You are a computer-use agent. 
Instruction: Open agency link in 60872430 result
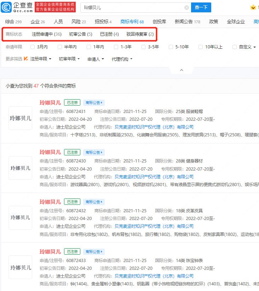[x=154, y=177]
